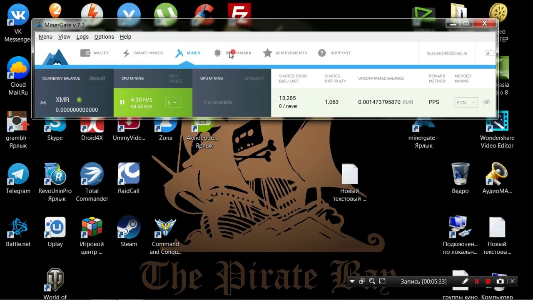The height and width of the screenshot is (300, 533).
Task: Switch to the Smart Miner tab
Action: (142, 53)
